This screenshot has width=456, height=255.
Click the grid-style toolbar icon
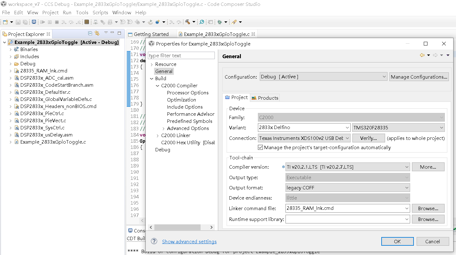(86, 22)
